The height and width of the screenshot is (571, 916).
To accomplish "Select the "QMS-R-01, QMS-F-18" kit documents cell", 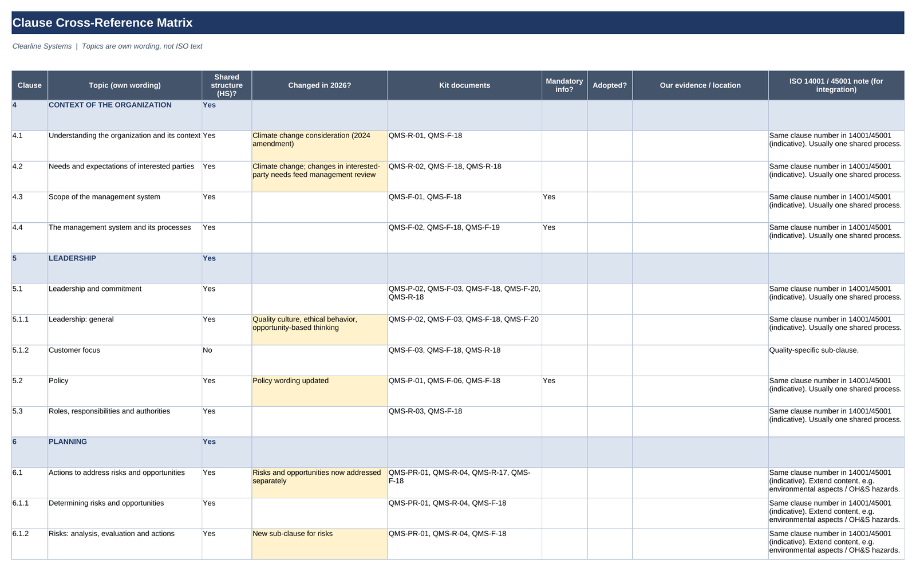I will pyautogui.click(x=465, y=146).
